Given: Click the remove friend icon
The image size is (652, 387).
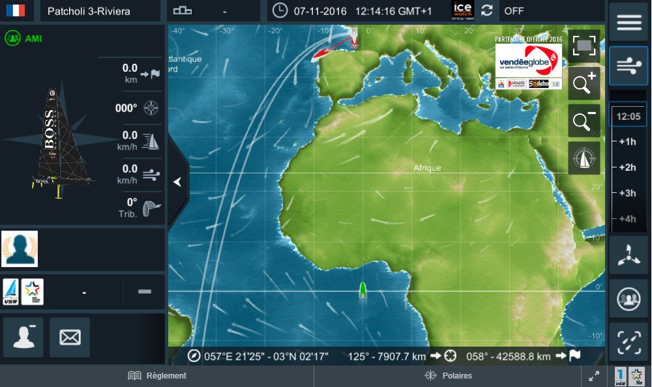Looking at the screenshot, I should (23, 337).
